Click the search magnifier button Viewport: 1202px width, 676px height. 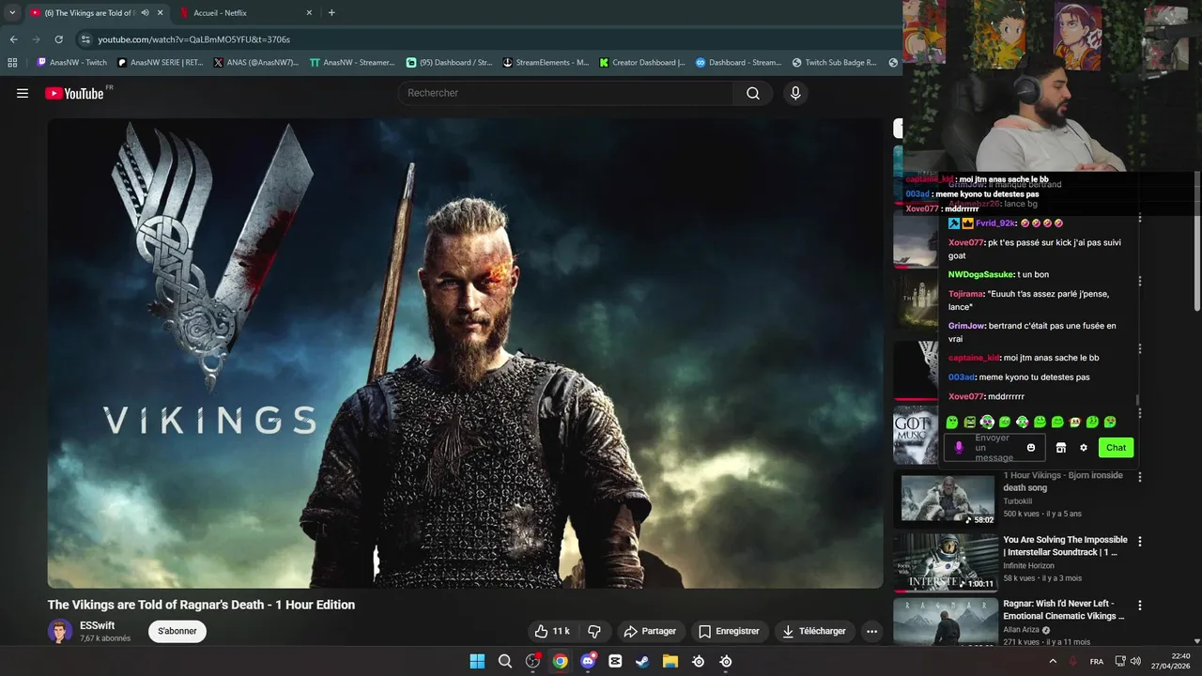pos(753,93)
